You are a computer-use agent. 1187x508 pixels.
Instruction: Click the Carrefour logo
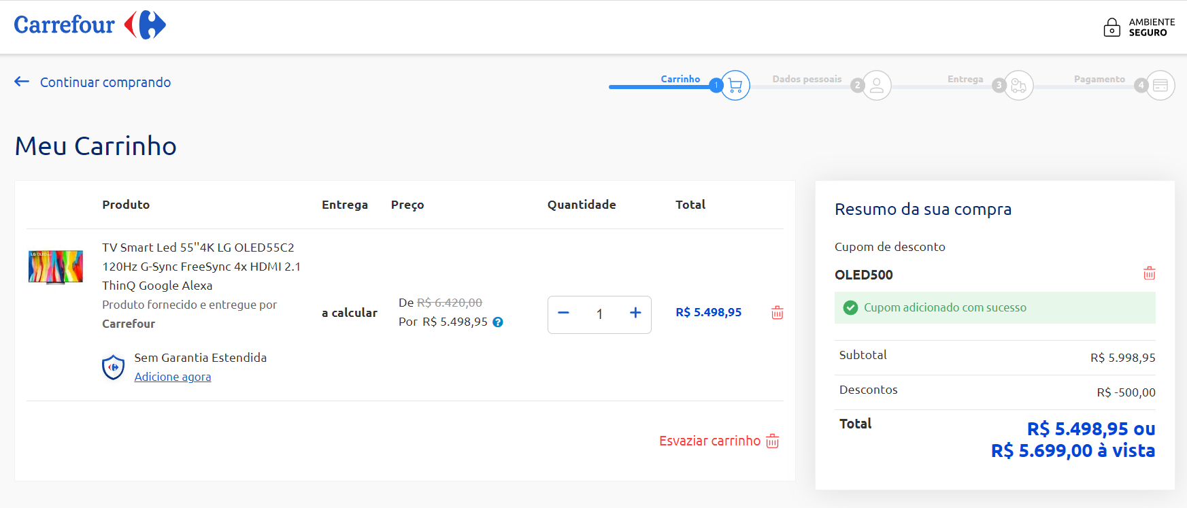coord(90,25)
